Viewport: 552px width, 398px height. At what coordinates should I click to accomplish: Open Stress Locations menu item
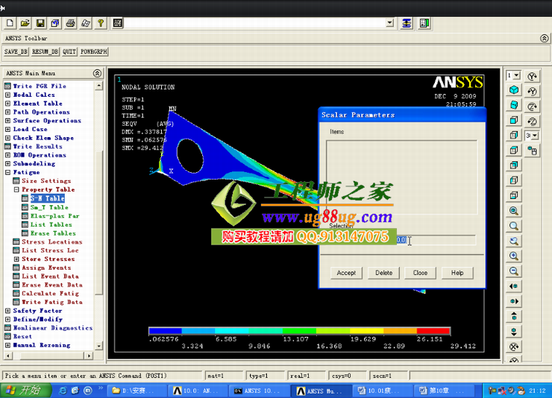tap(52, 242)
